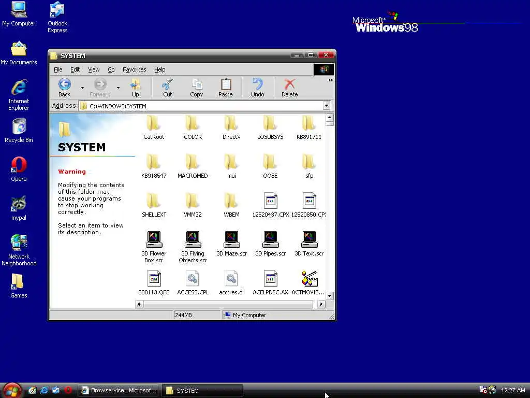Launch Internet Explorer from quick launch
Screen dimensions: 530x398
(x=44, y=390)
